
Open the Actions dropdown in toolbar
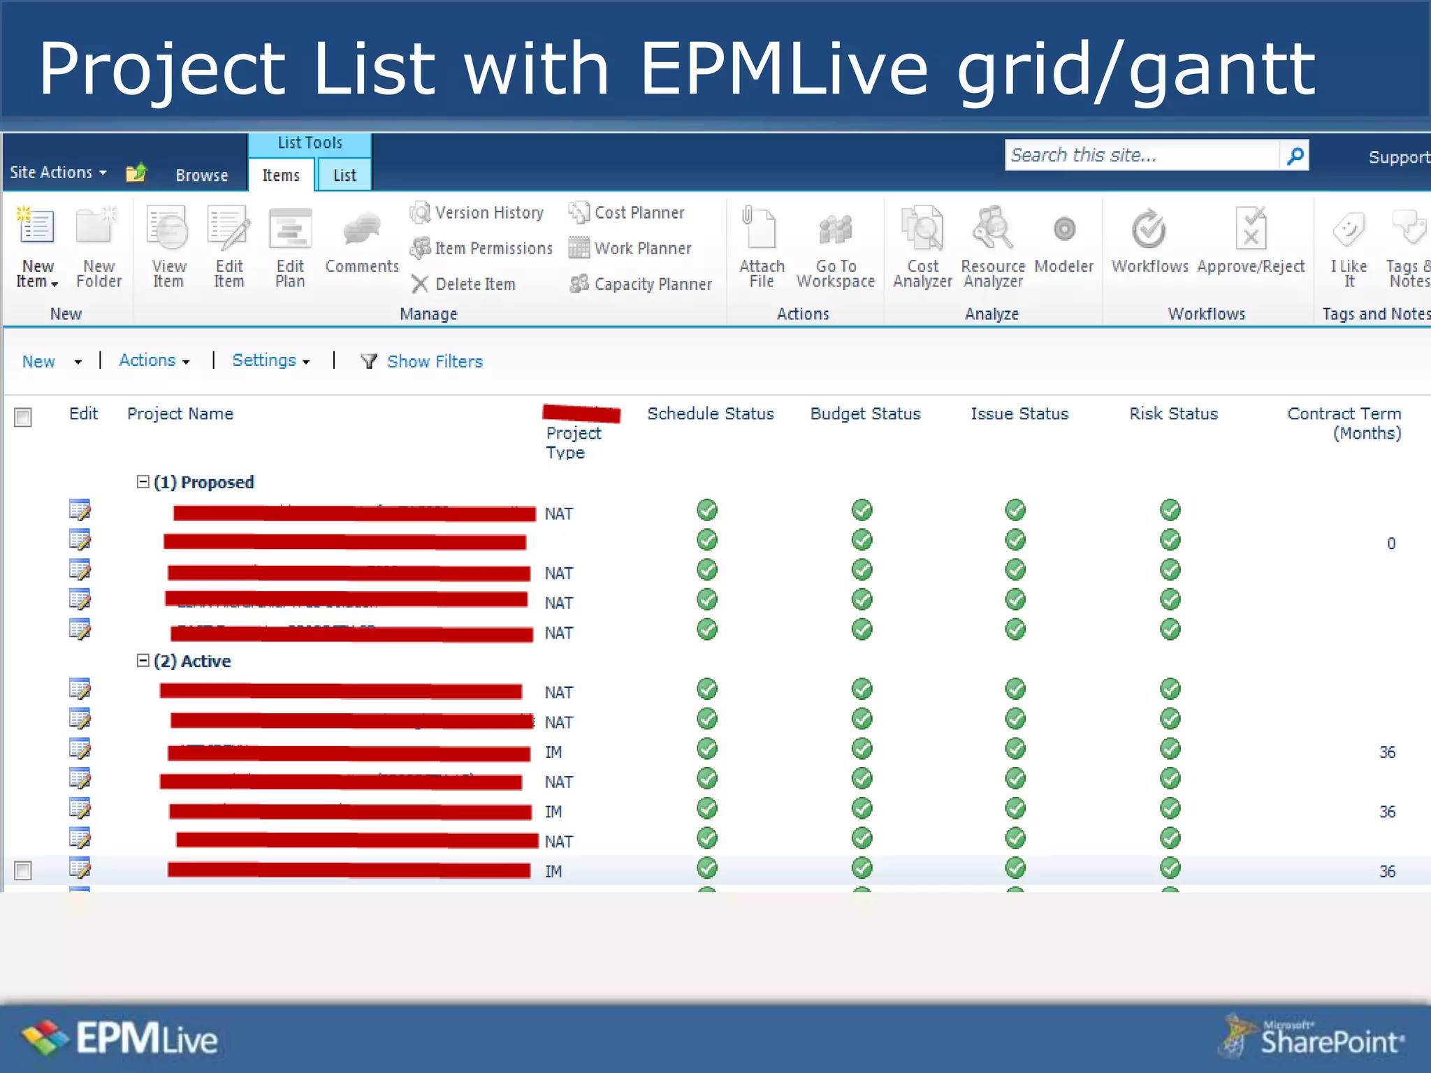tap(154, 360)
